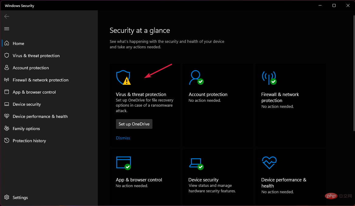
Task: Click 'No action needed.' under Account protection
Action: (205, 100)
